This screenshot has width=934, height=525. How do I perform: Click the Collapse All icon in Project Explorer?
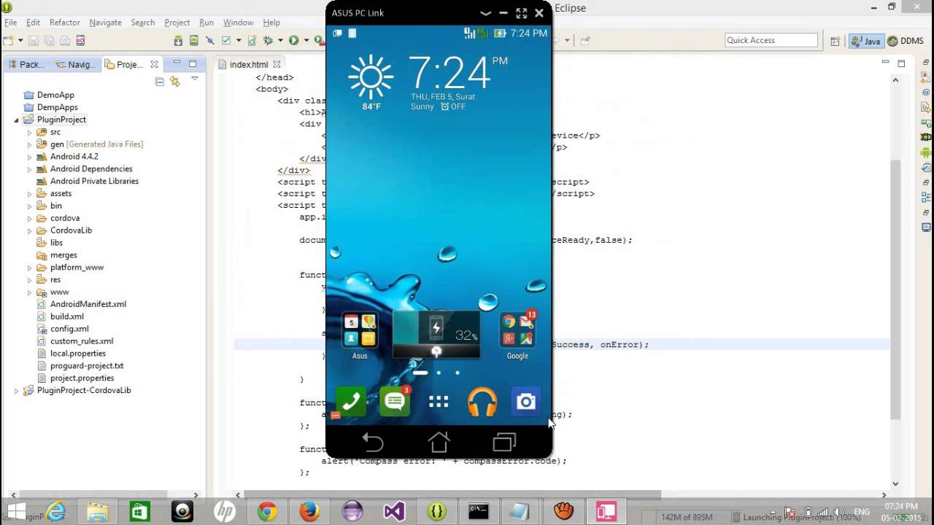[x=159, y=82]
